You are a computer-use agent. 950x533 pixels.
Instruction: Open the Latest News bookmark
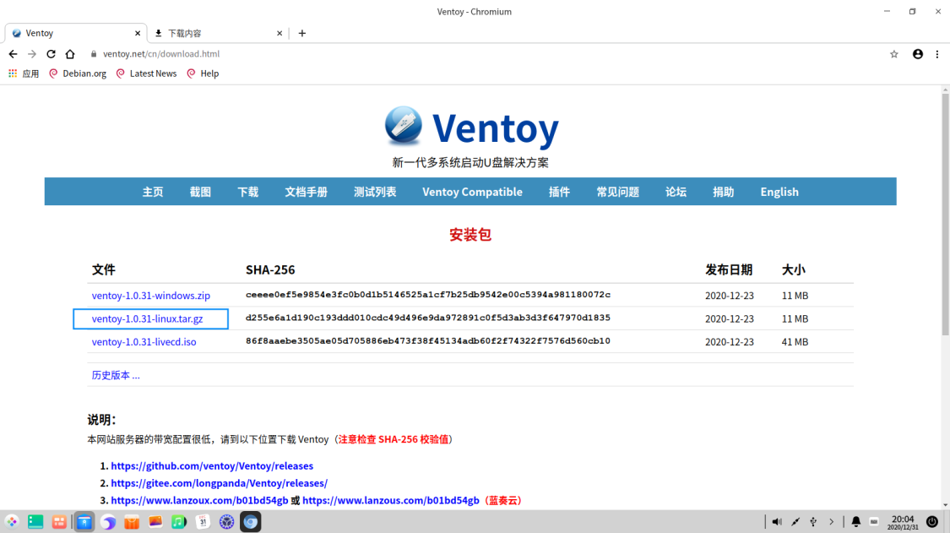click(x=146, y=73)
